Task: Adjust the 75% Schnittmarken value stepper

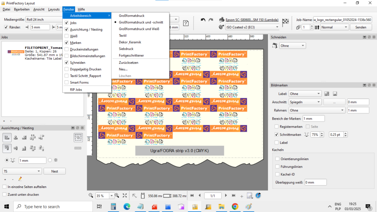Action: [322, 134]
